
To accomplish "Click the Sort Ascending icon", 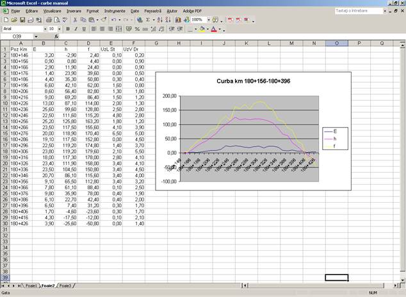I will pos(159,21).
